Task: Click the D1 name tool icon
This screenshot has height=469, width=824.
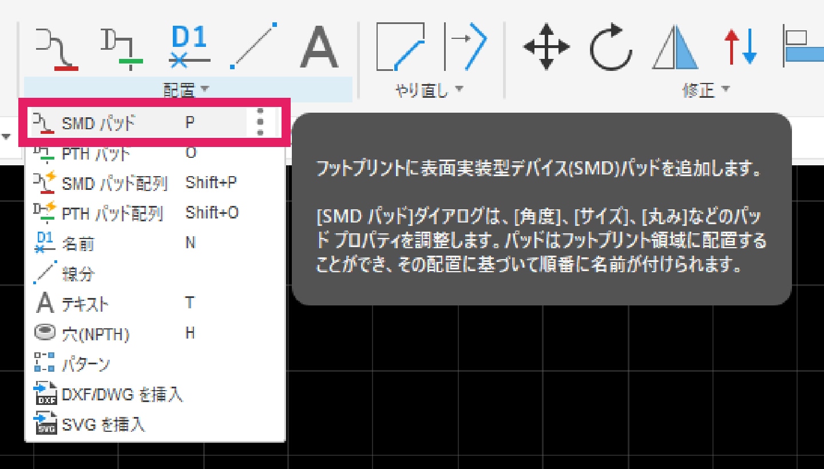Action: tap(189, 47)
